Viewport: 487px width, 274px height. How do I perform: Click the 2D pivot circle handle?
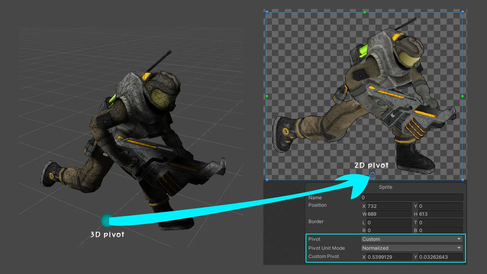(372, 175)
